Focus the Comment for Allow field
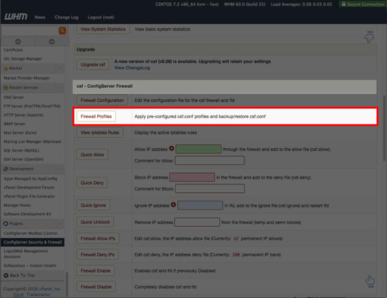This screenshot has width=387, height=298. (210, 161)
